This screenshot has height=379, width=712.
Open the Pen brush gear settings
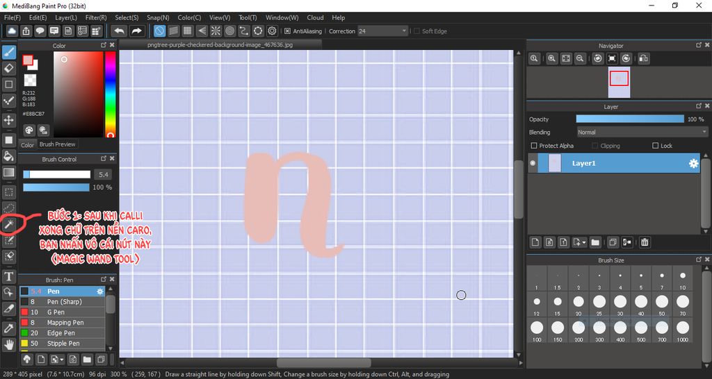[100, 292]
